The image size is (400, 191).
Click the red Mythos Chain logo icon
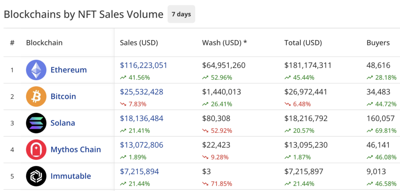(x=36, y=150)
